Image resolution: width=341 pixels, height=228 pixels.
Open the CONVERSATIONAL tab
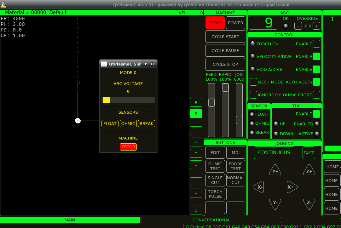211,220
